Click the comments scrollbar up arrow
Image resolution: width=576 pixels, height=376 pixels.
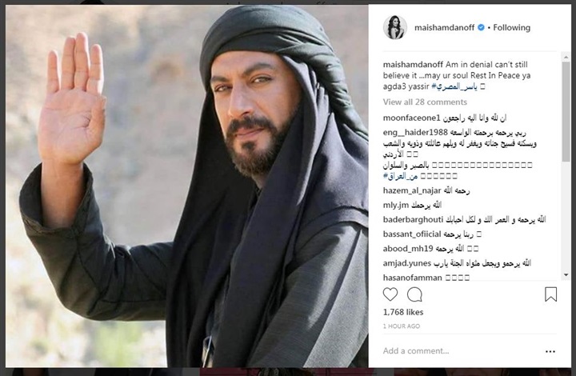(566, 58)
